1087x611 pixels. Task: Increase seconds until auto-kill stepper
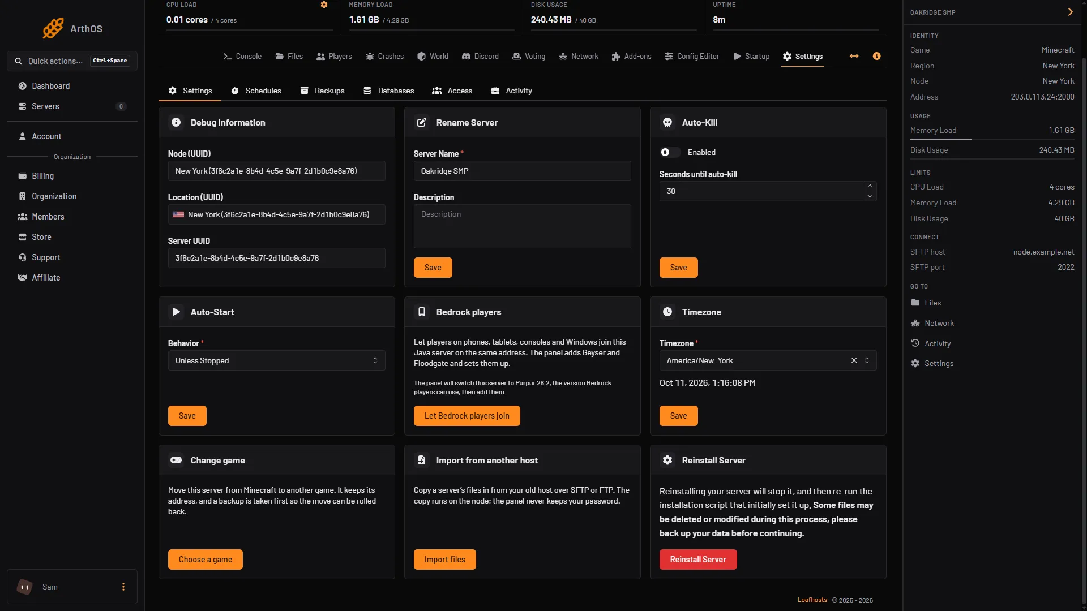coord(870,186)
